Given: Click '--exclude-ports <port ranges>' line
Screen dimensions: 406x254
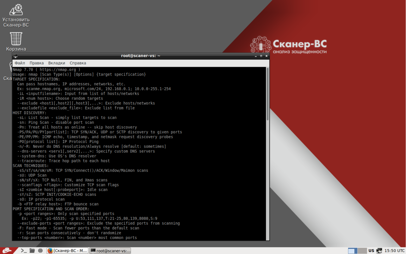Looking at the screenshot, I should tap(98, 223).
